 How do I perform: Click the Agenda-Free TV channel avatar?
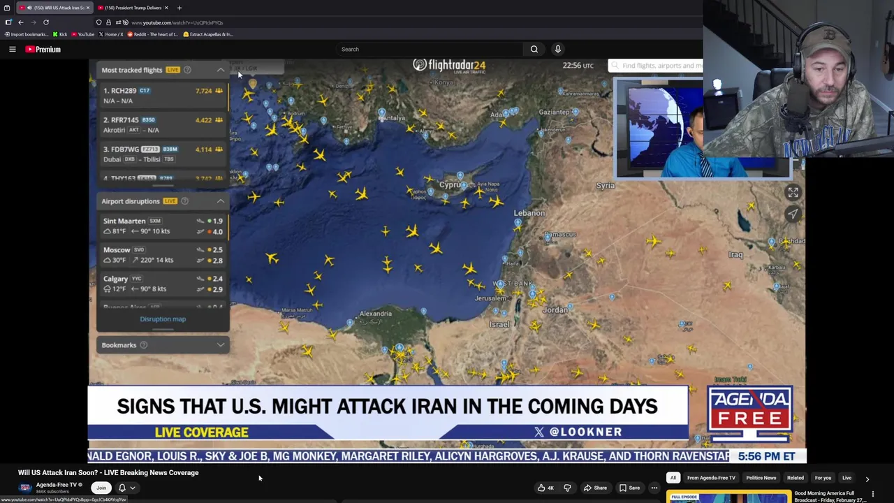tap(25, 487)
